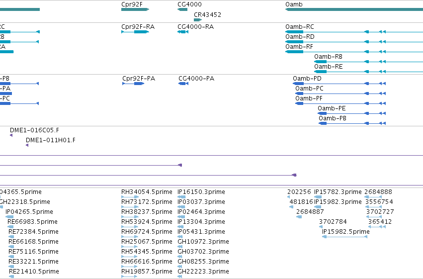Click the IP04265.5prime EST label
Image resolution: width=423 pixels, height=279 pixels.
[29, 212]
